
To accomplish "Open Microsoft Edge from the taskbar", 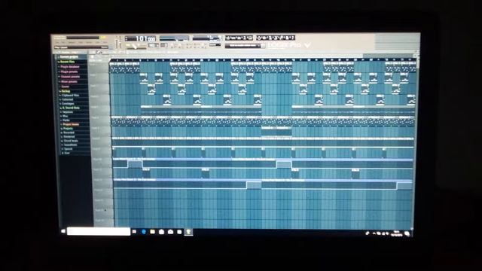I will [x=144, y=232].
